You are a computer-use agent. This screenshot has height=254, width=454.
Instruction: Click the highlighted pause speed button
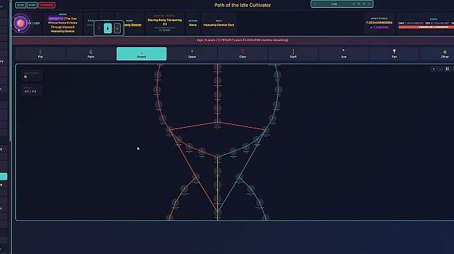pyautogui.click(x=108, y=28)
